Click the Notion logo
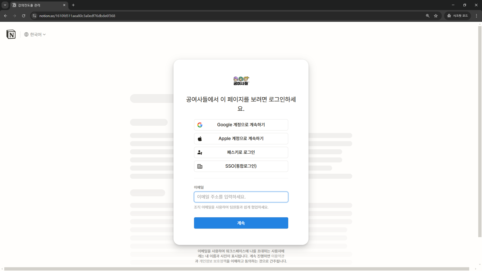The width and height of the screenshot is (482, 271). pos(11,34)
